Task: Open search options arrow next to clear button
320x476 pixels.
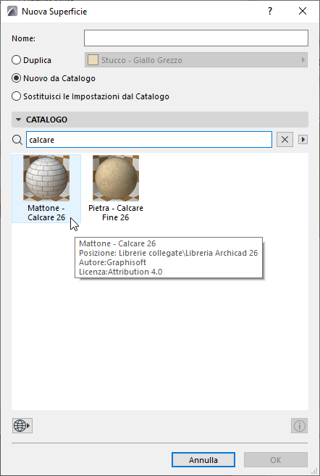Action: (303, 140)
